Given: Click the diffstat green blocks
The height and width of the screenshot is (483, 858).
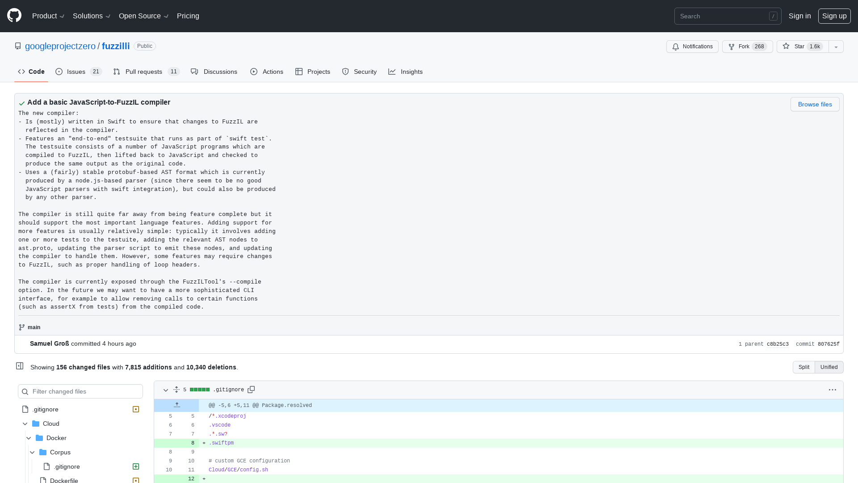Looking at the screenshot, I should pyautogui.click(x=200, y=390).
